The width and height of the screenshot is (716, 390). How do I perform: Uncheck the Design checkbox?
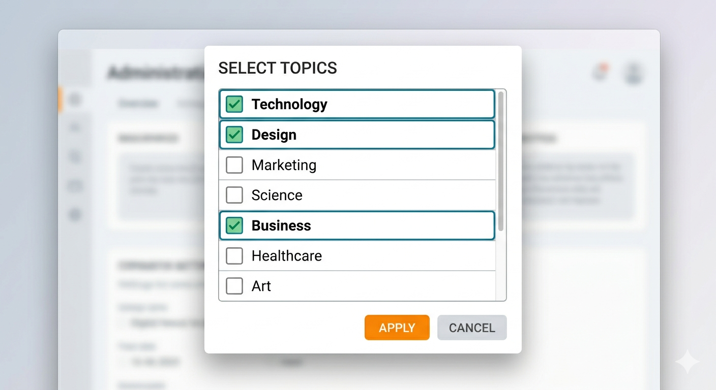point(234,135)
